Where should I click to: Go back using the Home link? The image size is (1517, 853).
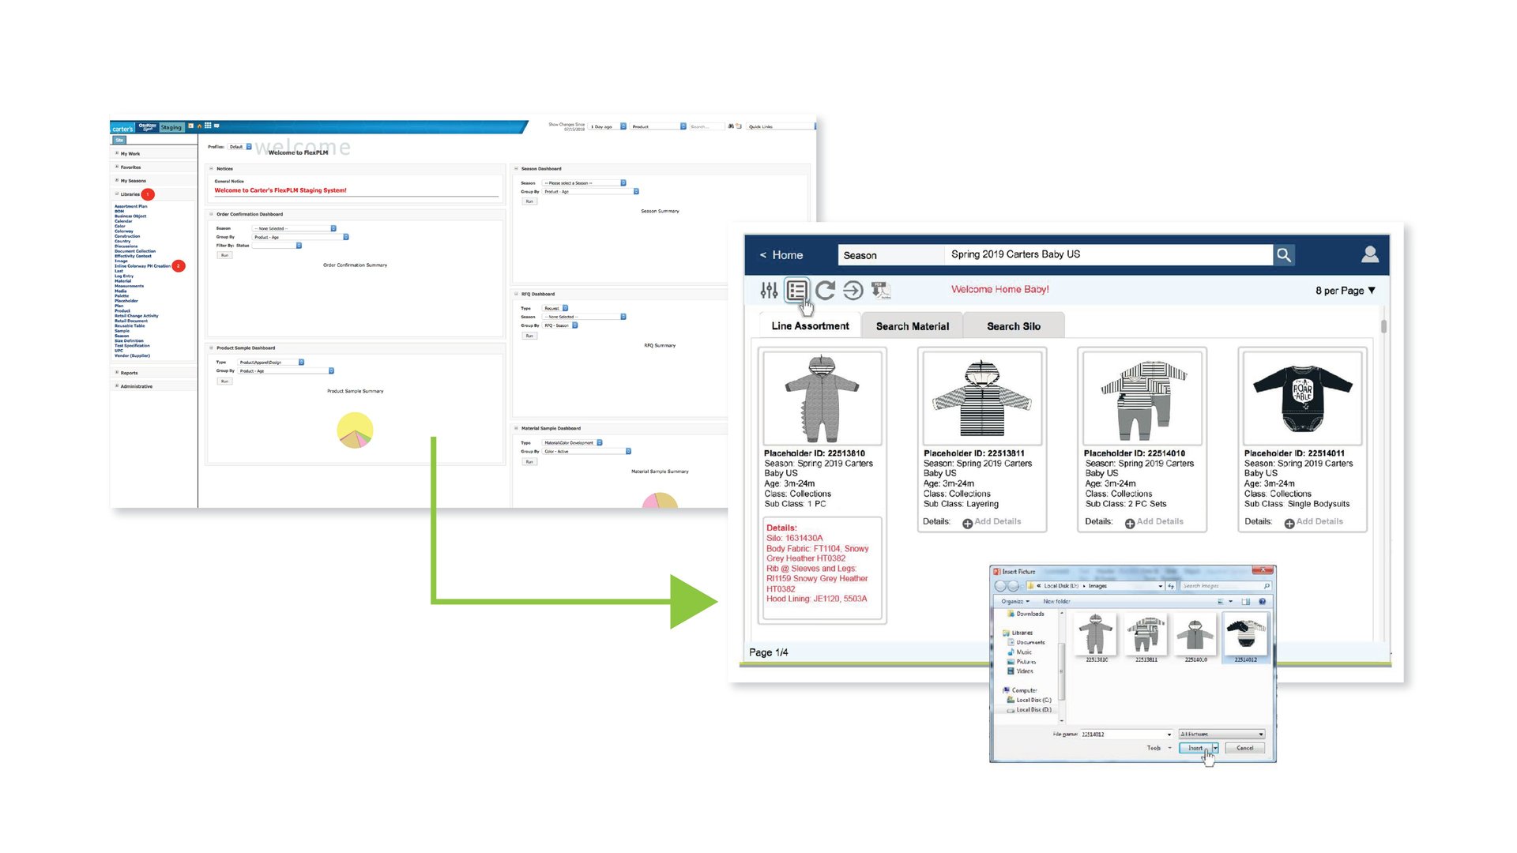pyautogui.click(x=781, y=255)
